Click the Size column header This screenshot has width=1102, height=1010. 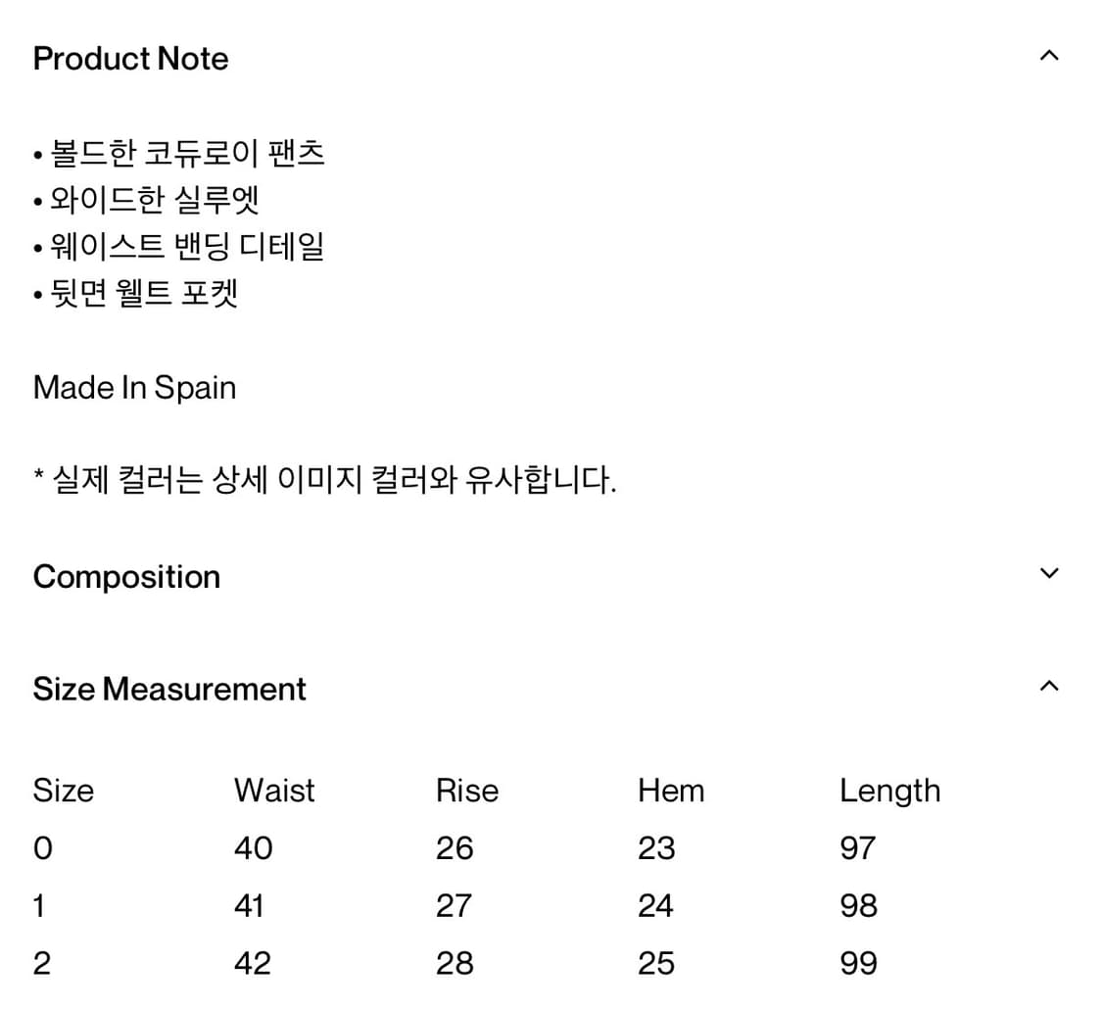pos(63,791)
